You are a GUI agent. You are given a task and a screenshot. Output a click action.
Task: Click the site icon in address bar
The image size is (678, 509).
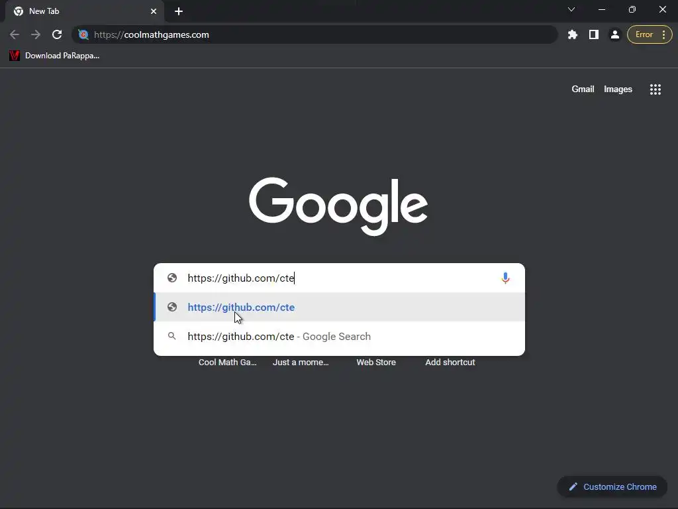(83, 34)
